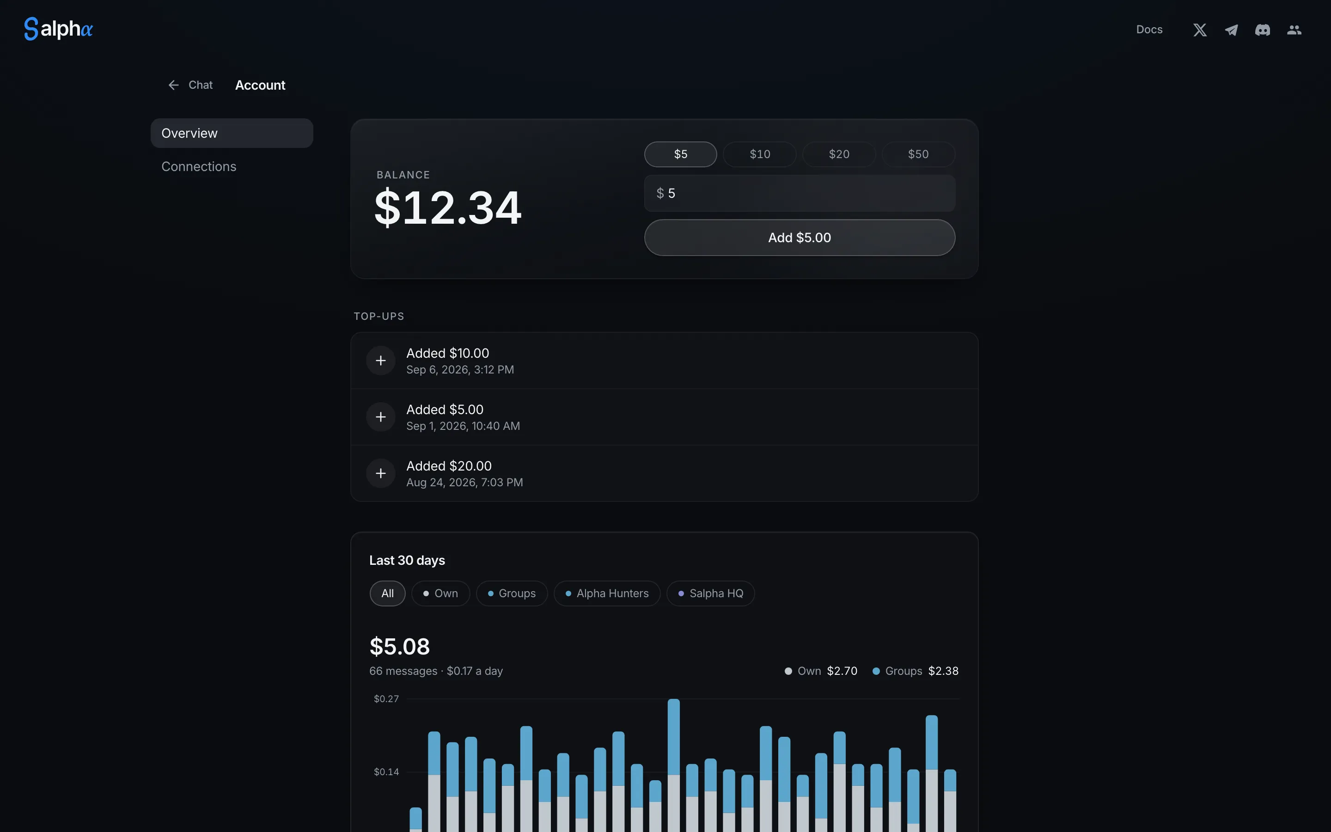This screenshot has width=1331, height=832.
Task: Focus the dollar amount input field
Action: (800, 193)
